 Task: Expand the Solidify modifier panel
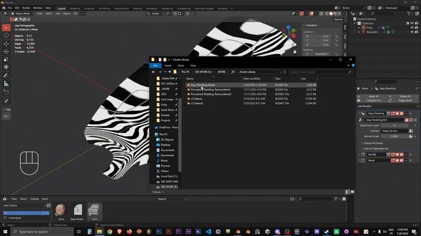tap(359, 155)
